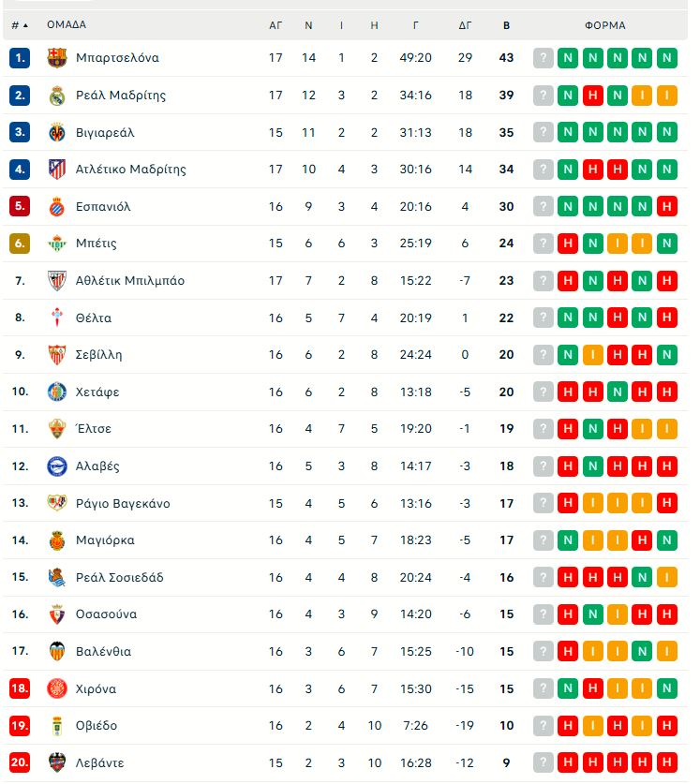Click the ΦΟΡΜΑ column header
This screenshot has height=784, width=700.
(604, 25)
